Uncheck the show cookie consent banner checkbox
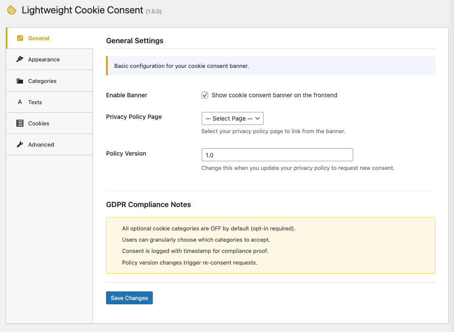This screenshot has height=332, width=454. [204, 95]
